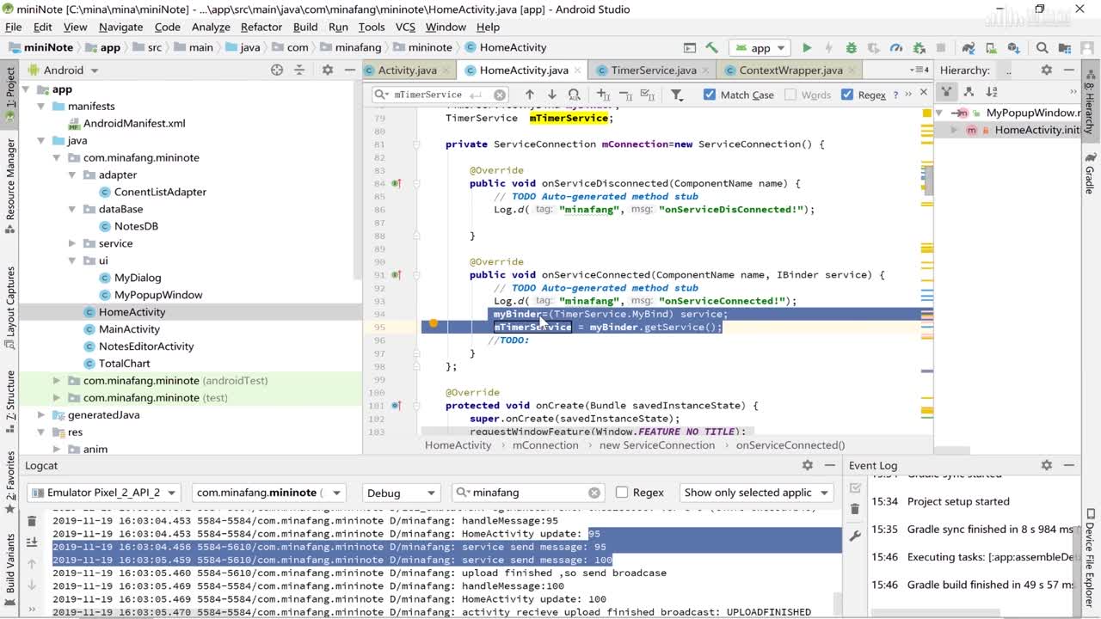Open the Analyze menu
Screen dimensions: 1101x619
[x=211, y=27]
